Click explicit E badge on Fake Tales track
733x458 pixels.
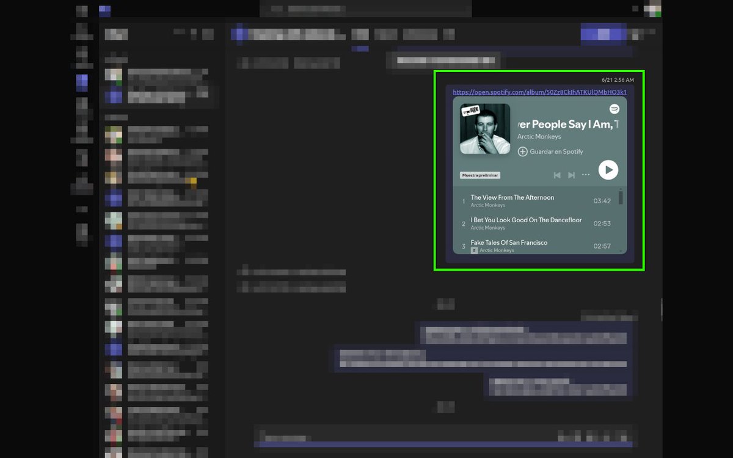[x=474, y=250]
